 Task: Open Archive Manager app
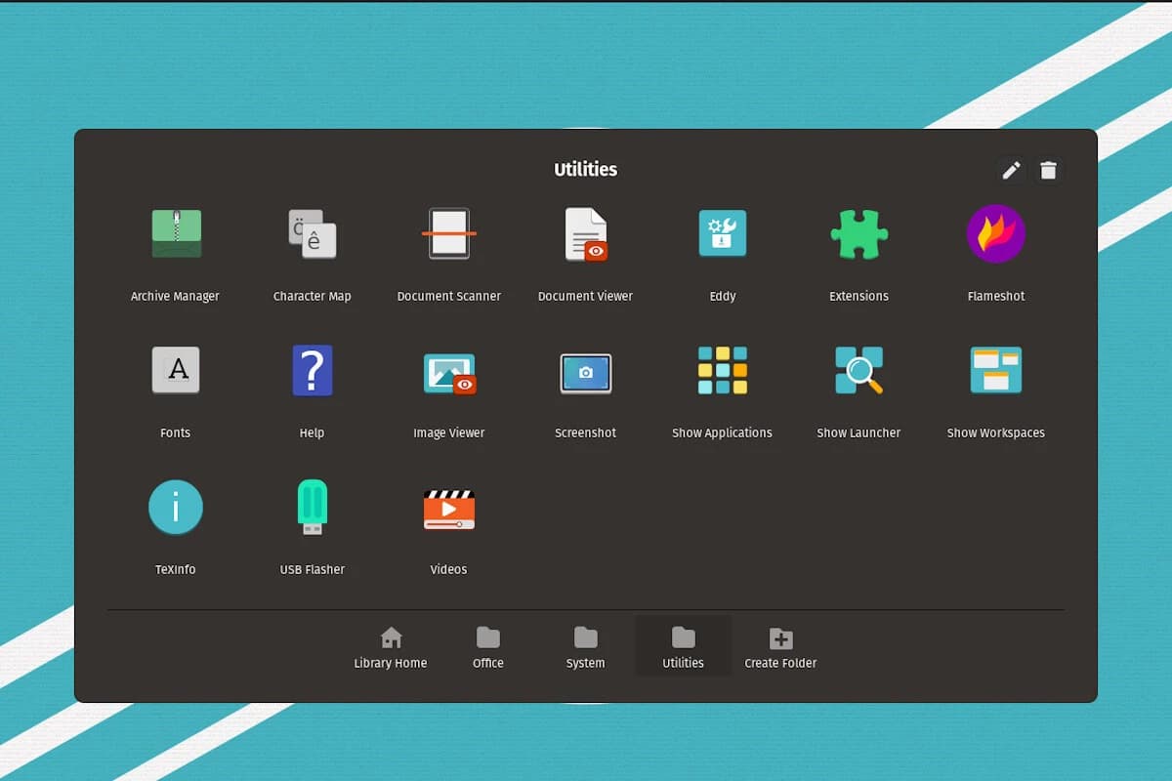coord(176,234)
